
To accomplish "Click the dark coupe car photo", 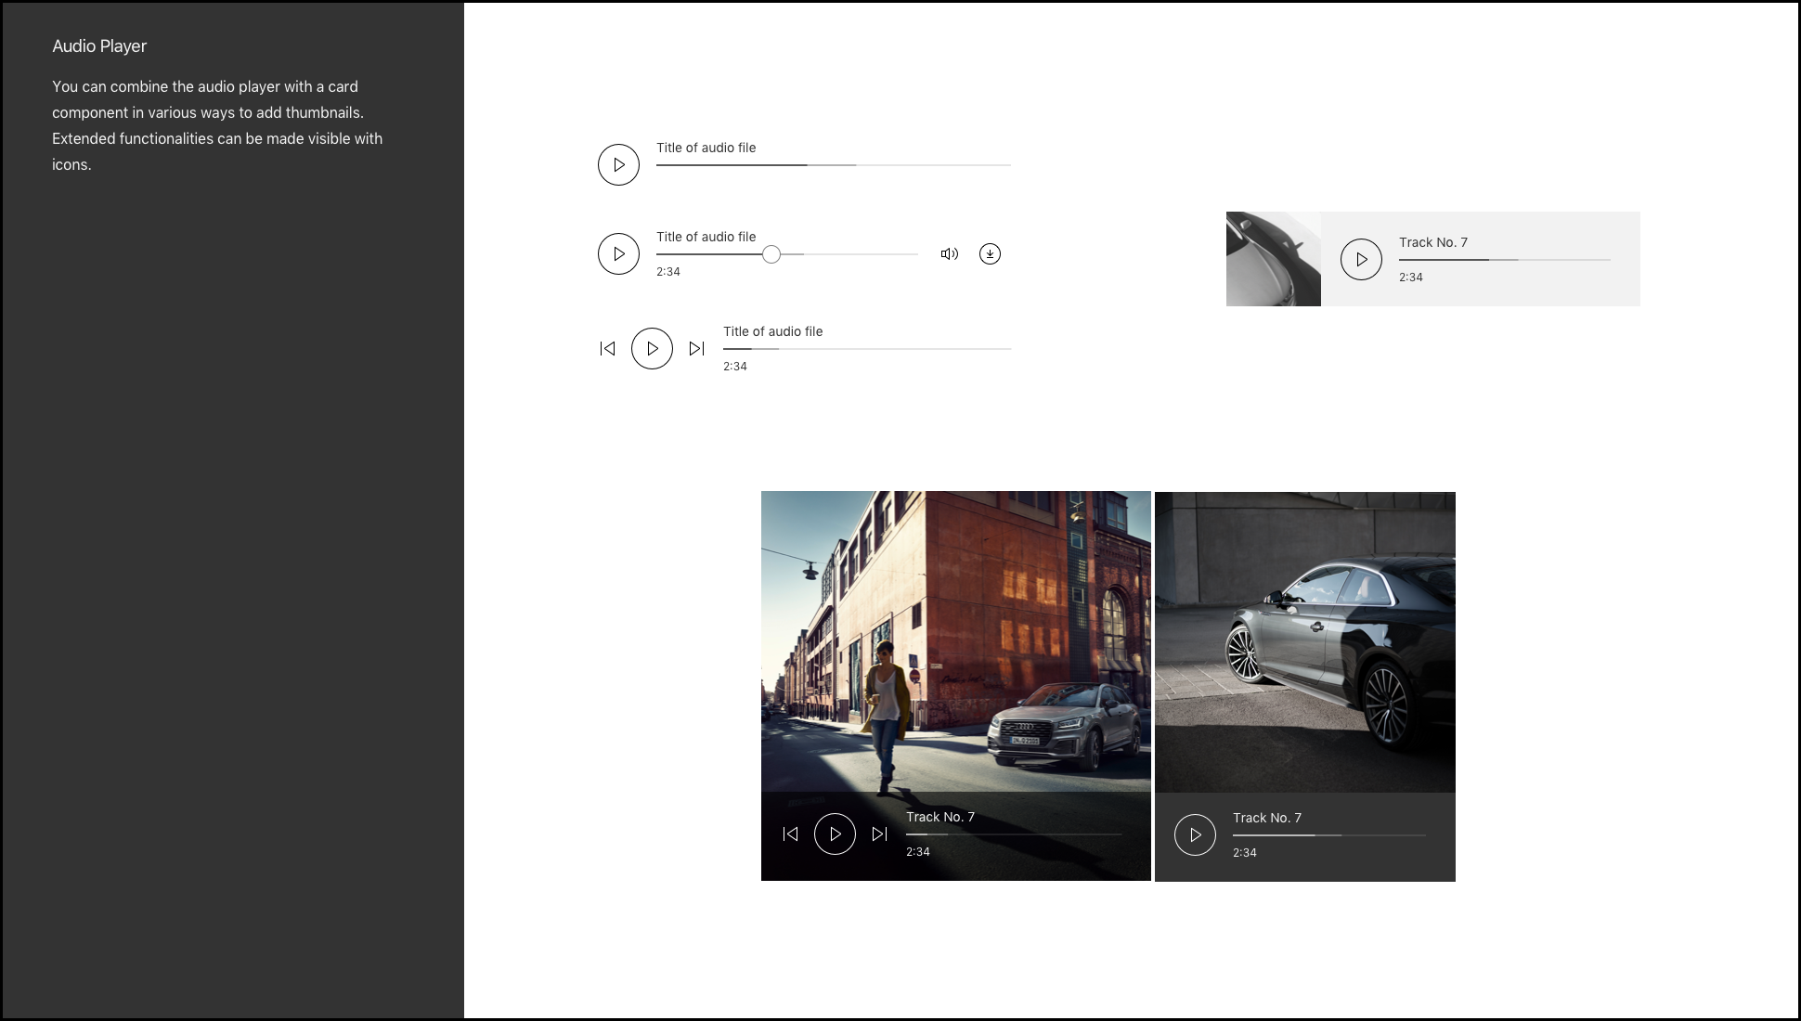I will click(x=1304, y=642).
